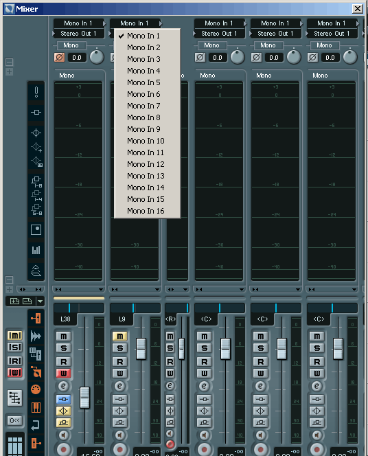Click the L9 channel volume fader handle
The width and height of the screenshot is (368, 456).
point(141,348)
